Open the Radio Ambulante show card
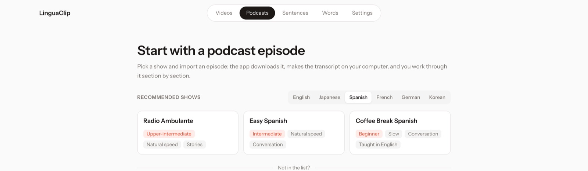 point(188,132)
